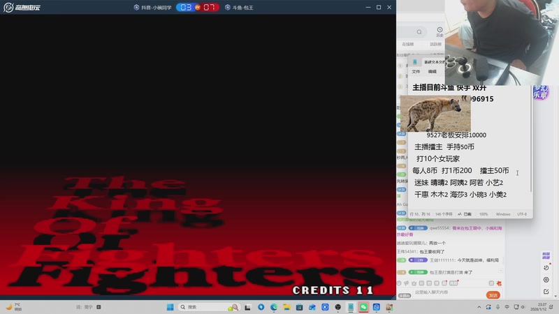Click the blue K app taskbar icon

325,307
